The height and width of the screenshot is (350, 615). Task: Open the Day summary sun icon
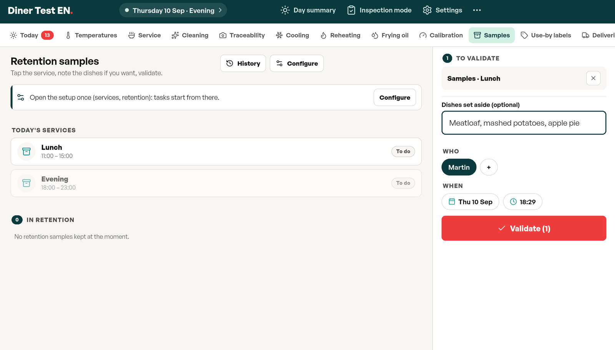(285, 10)
